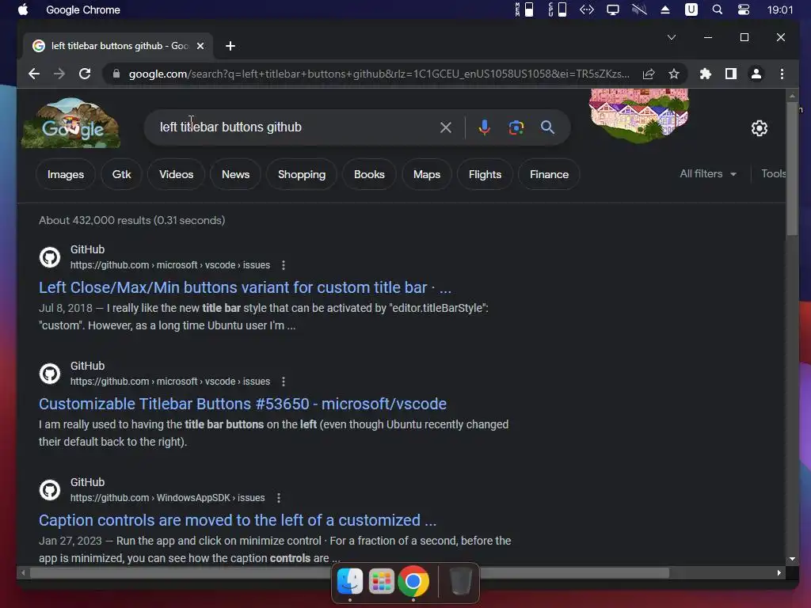Switch to Maps results
811x608 pixels.
point(427,174)
